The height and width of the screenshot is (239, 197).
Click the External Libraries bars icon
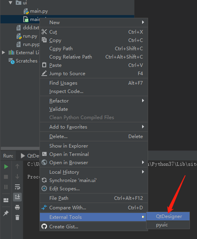pyautogui.click(x=11, y=53)
